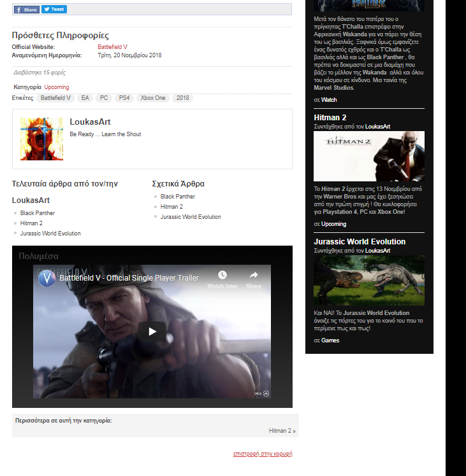
Task: Click the Πρόσθετες Πληροφορίες heading
Action: pyautogui.click(x=60, y=36)
